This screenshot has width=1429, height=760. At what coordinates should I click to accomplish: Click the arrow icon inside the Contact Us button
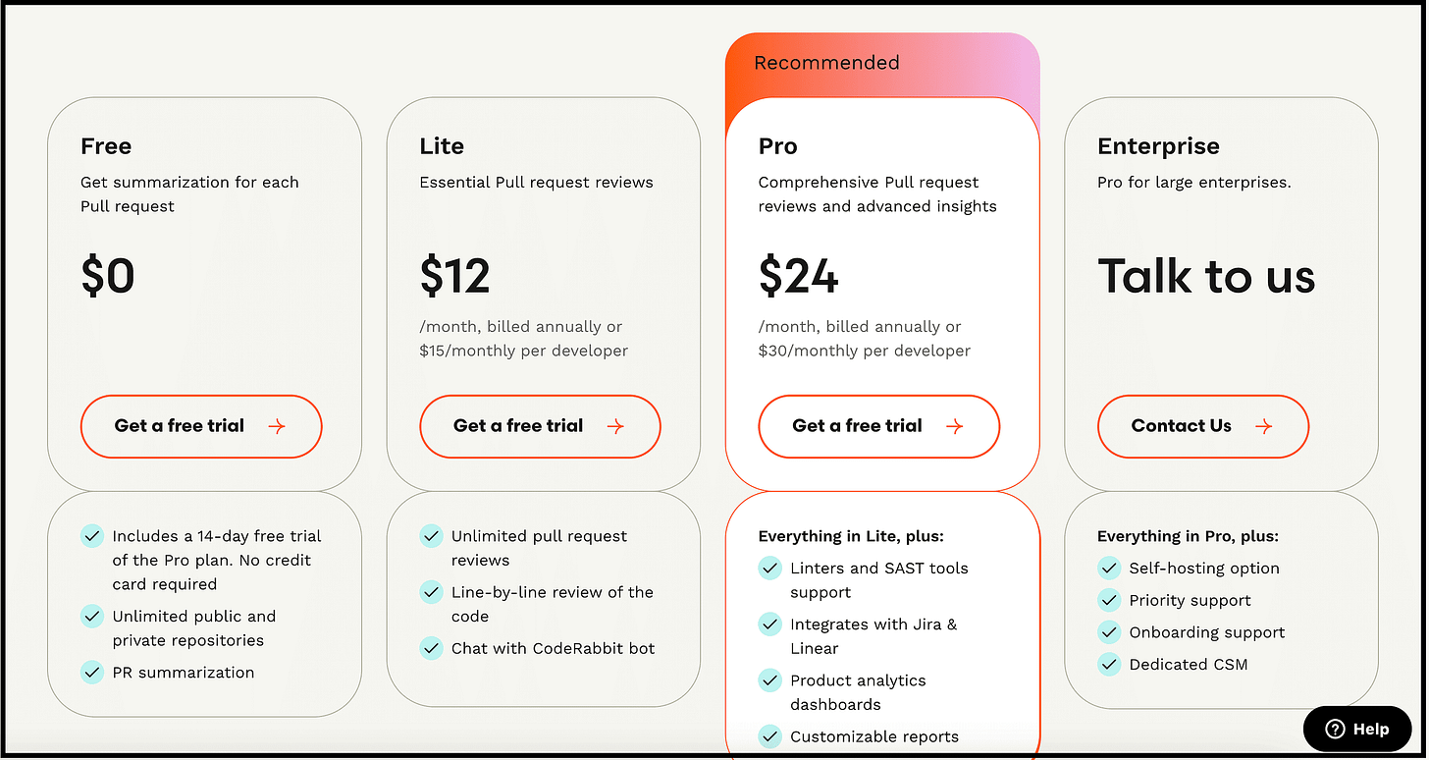[1266, 426]
